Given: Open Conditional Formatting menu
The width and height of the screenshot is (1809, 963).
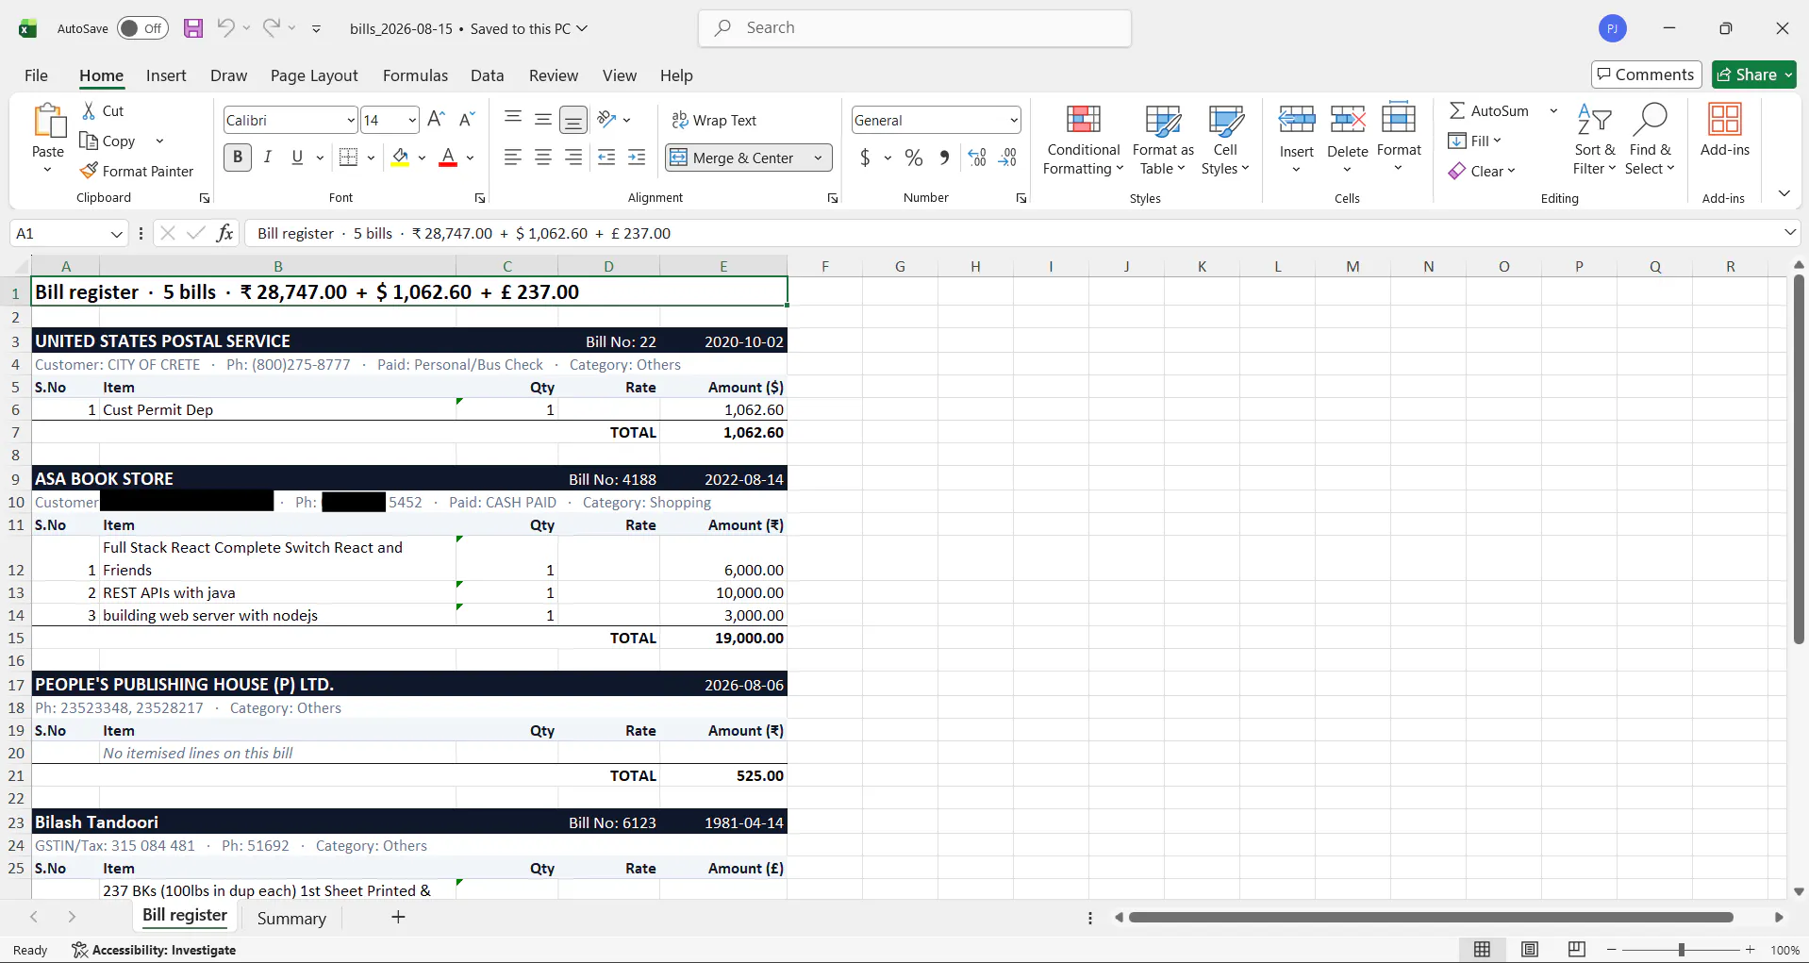Looking at the screenshot, I should click(x=1084, y=140).
